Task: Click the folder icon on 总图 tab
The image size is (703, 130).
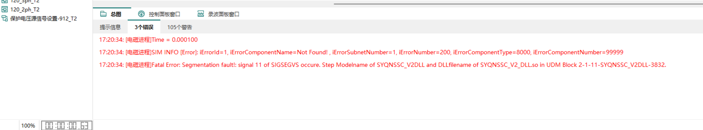Action: click(x=103, y=14)
